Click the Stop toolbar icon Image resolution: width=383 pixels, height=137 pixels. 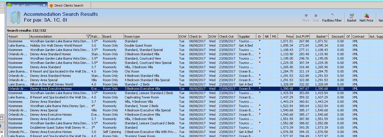(316, 16)
